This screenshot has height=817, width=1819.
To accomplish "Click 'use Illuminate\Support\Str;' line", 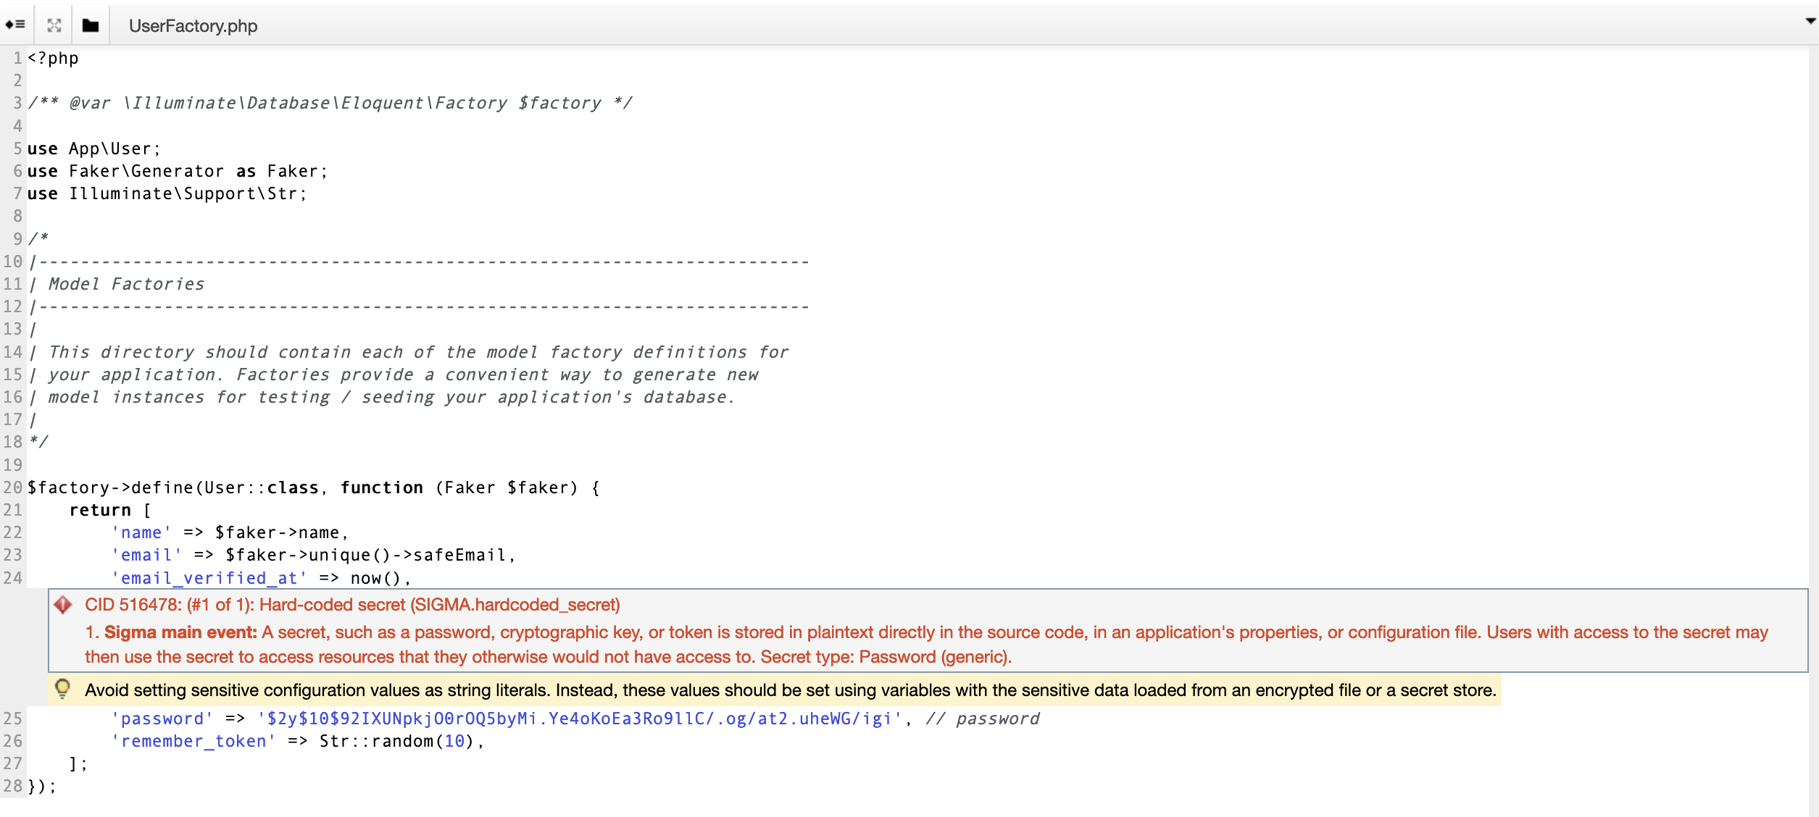I will tap(167, 193).
